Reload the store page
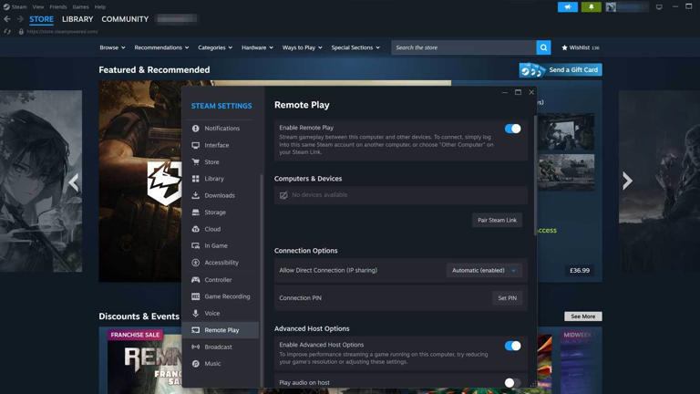The height and width of the screenshot is (394, 700). tap(7, 32)
